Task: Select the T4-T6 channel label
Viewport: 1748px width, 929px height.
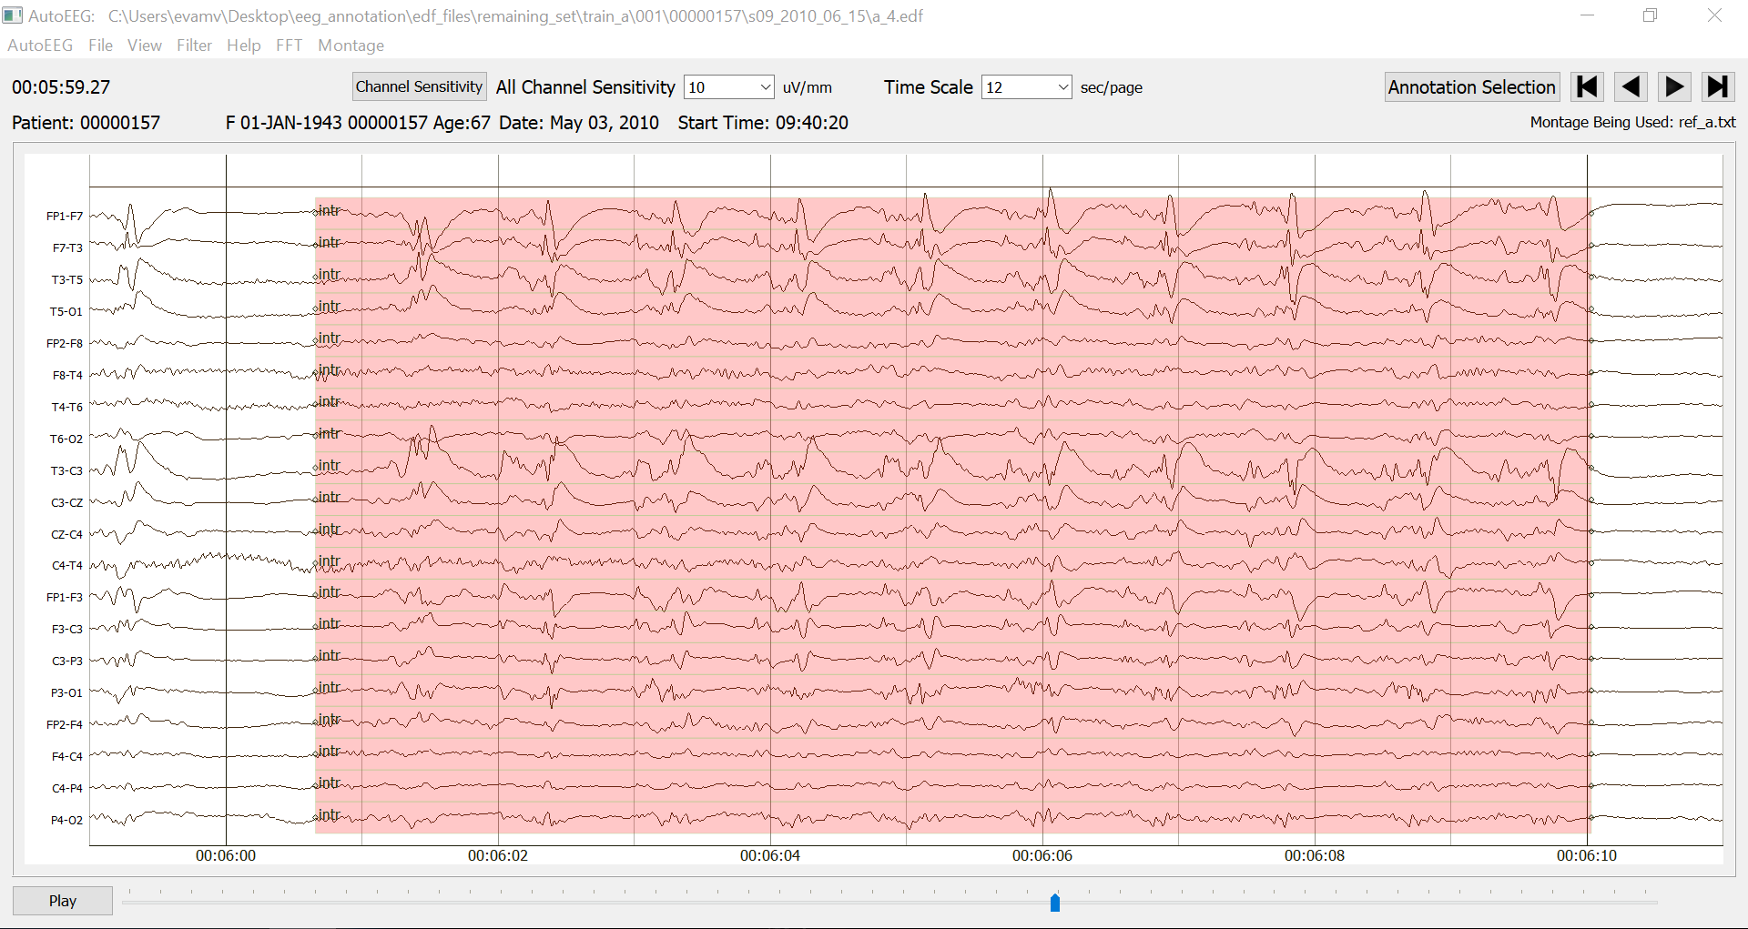Action: (67, 408)
